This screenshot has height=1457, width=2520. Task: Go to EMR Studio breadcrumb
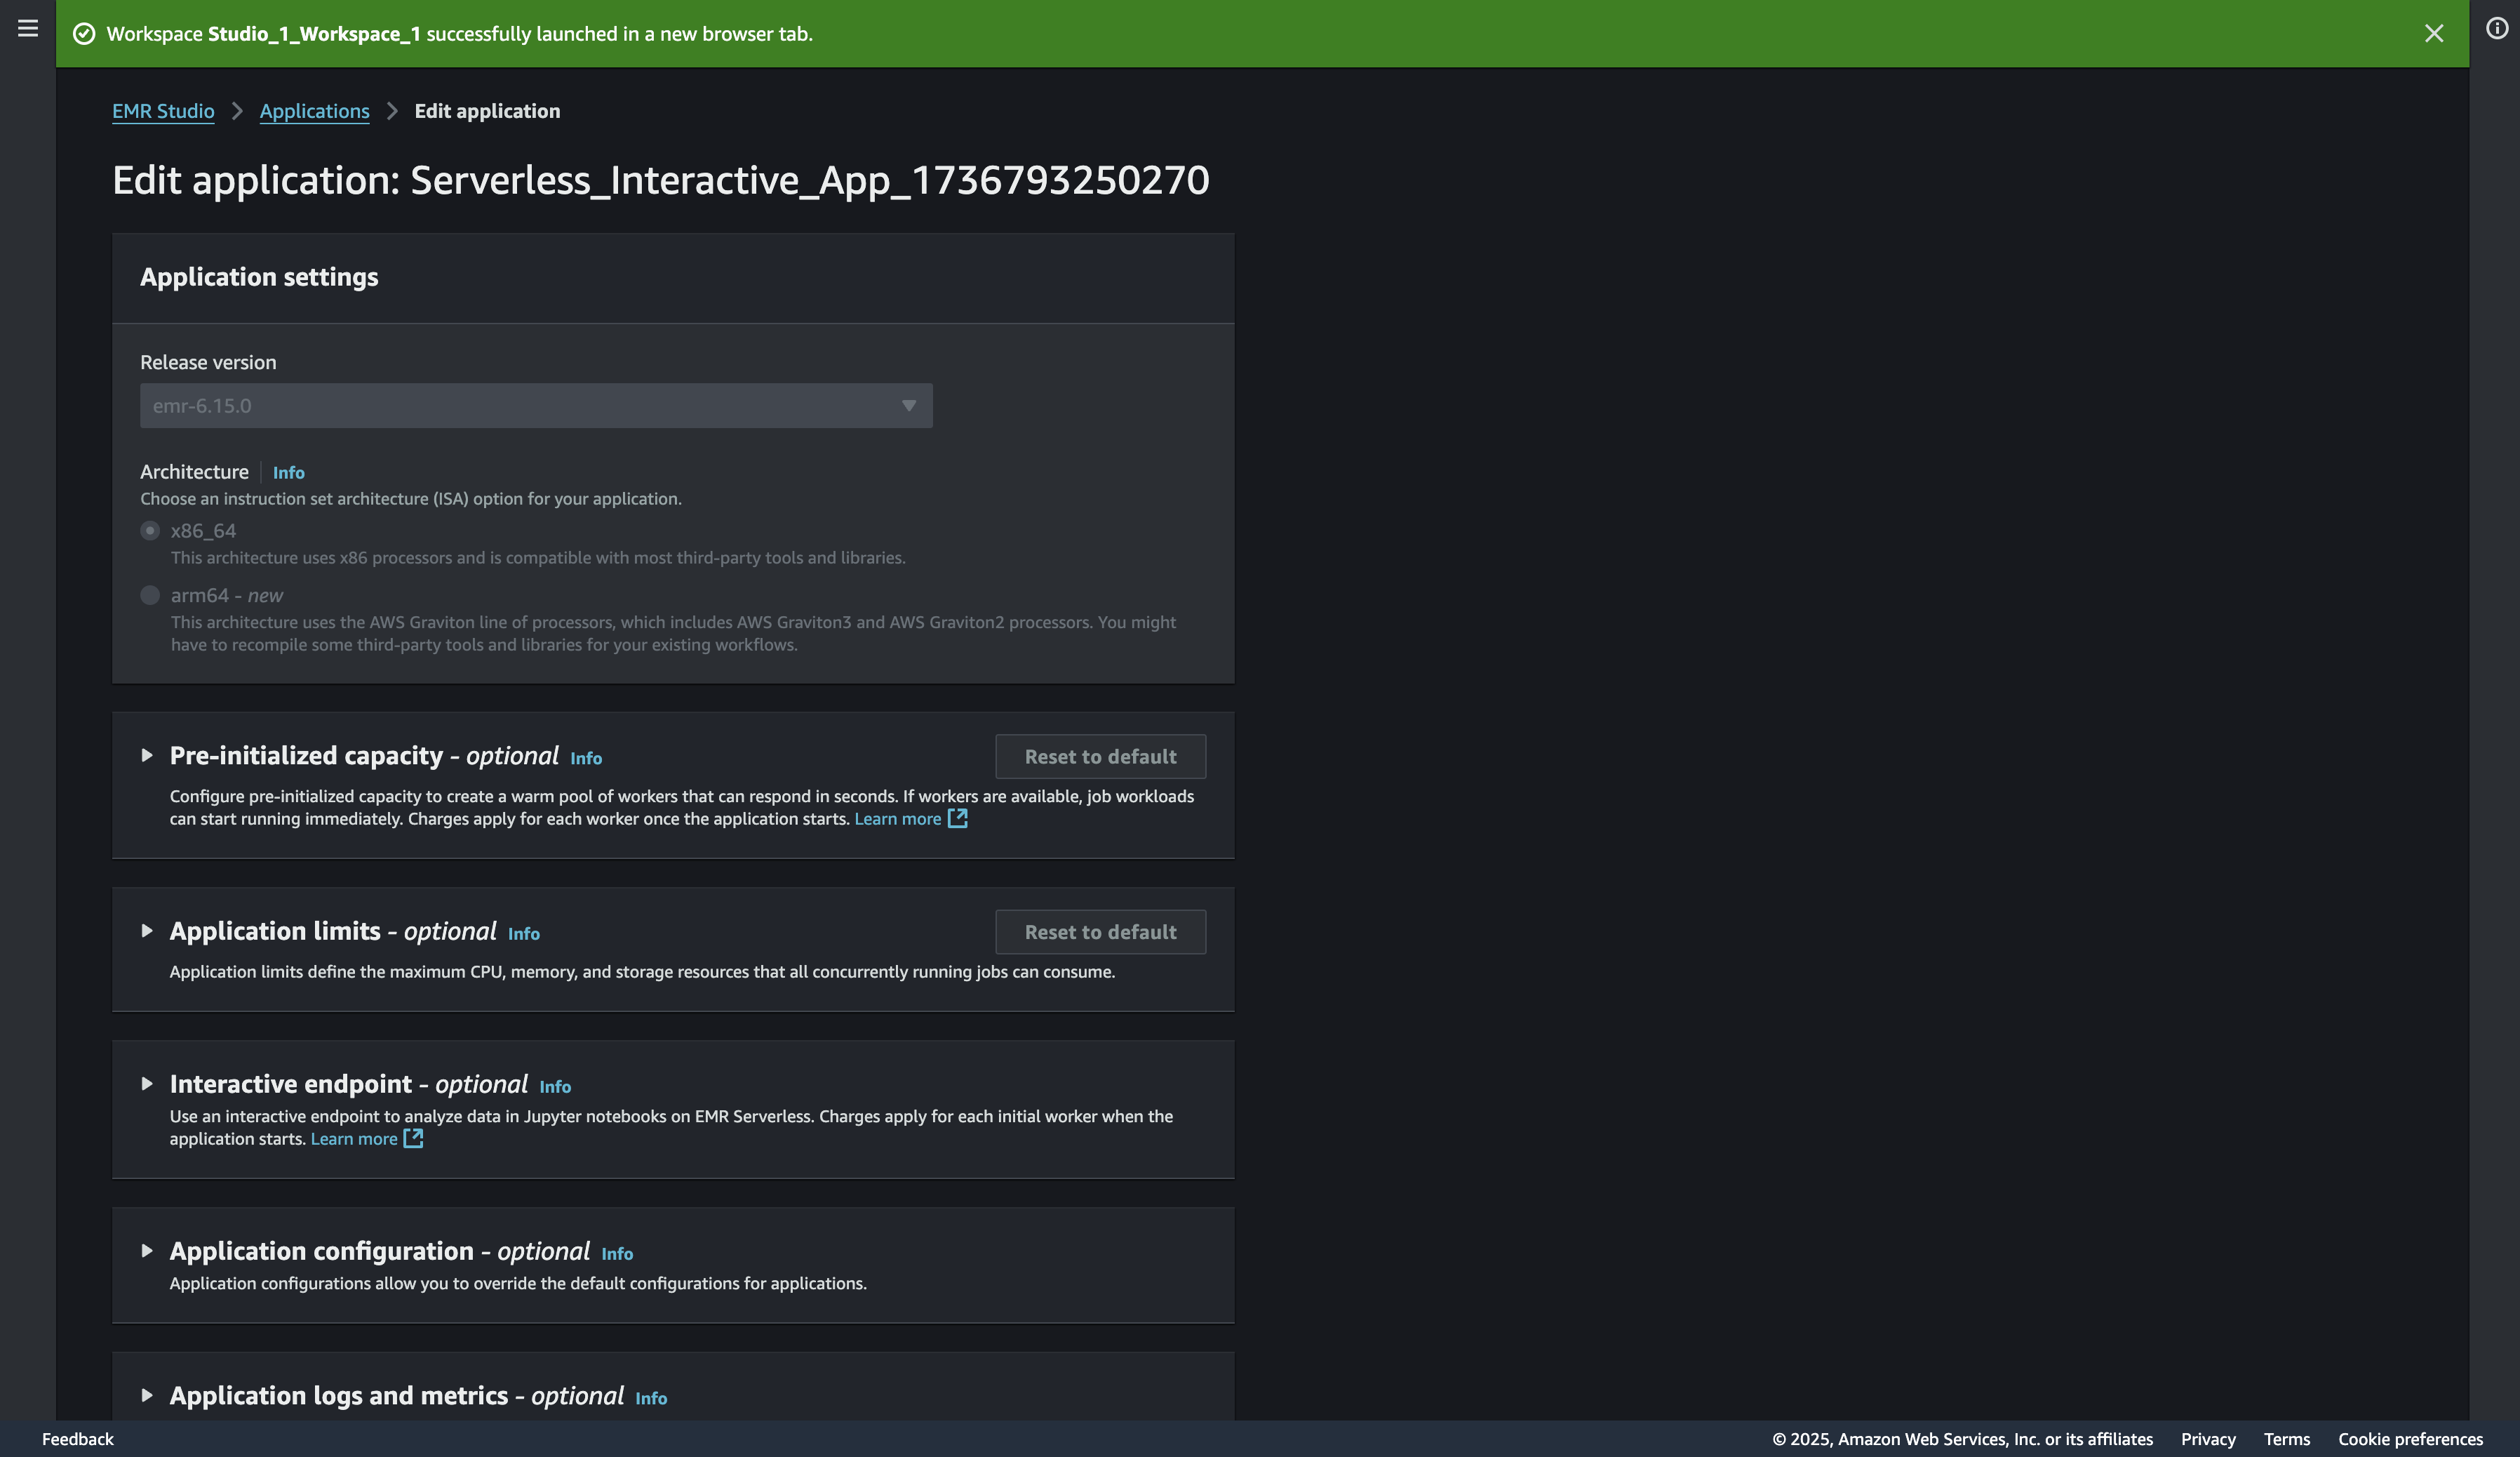tap(163, 111)
